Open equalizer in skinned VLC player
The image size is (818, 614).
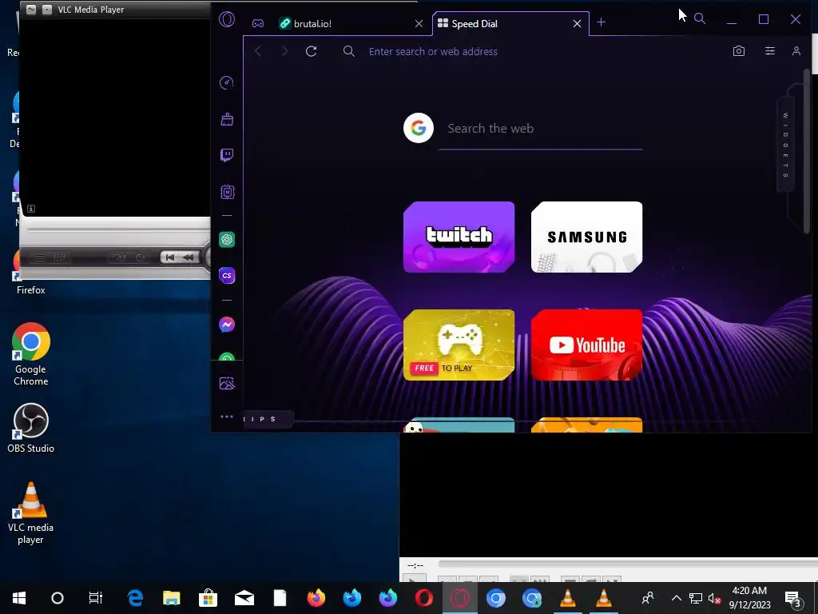tap(59, 257)
